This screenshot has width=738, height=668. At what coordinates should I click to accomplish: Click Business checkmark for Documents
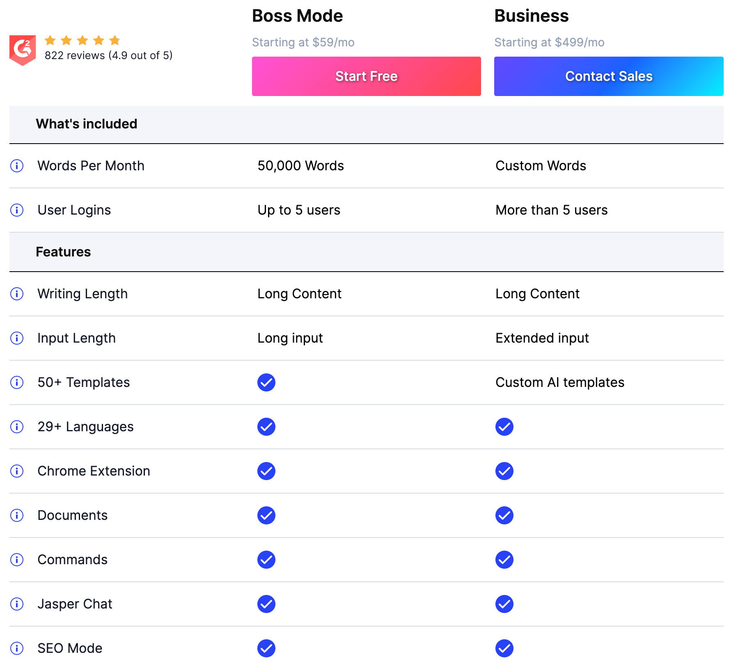point(504,515)
